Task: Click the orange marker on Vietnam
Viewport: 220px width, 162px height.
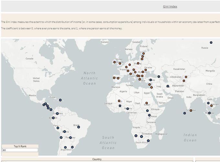Action: [212, 105]
